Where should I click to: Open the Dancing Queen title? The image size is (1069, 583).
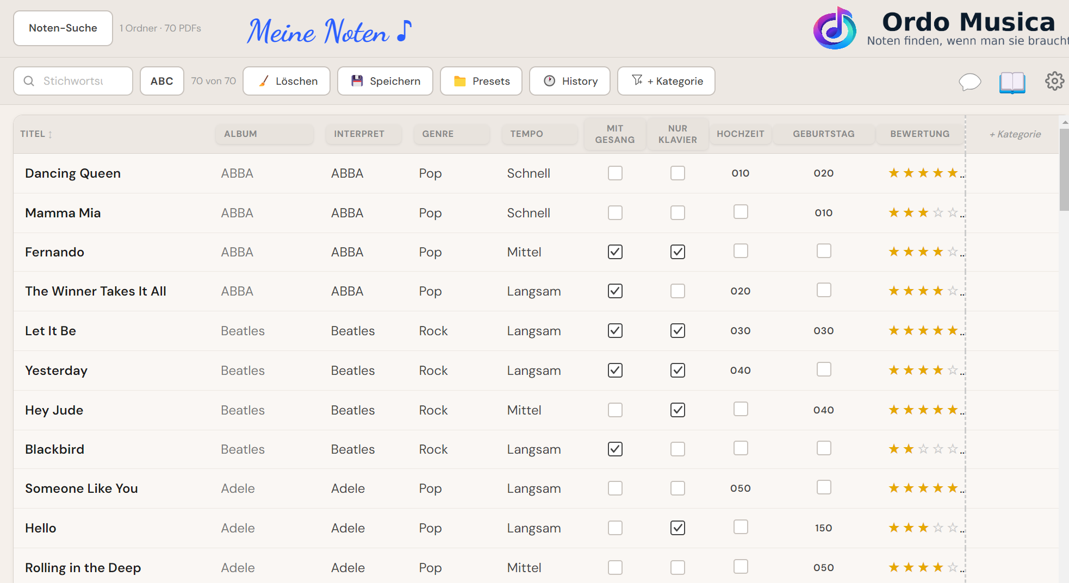tap(73, 173)
